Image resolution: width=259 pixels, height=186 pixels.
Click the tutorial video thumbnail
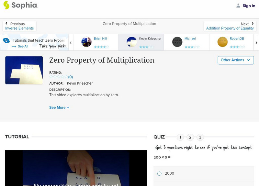pos(24,70)
